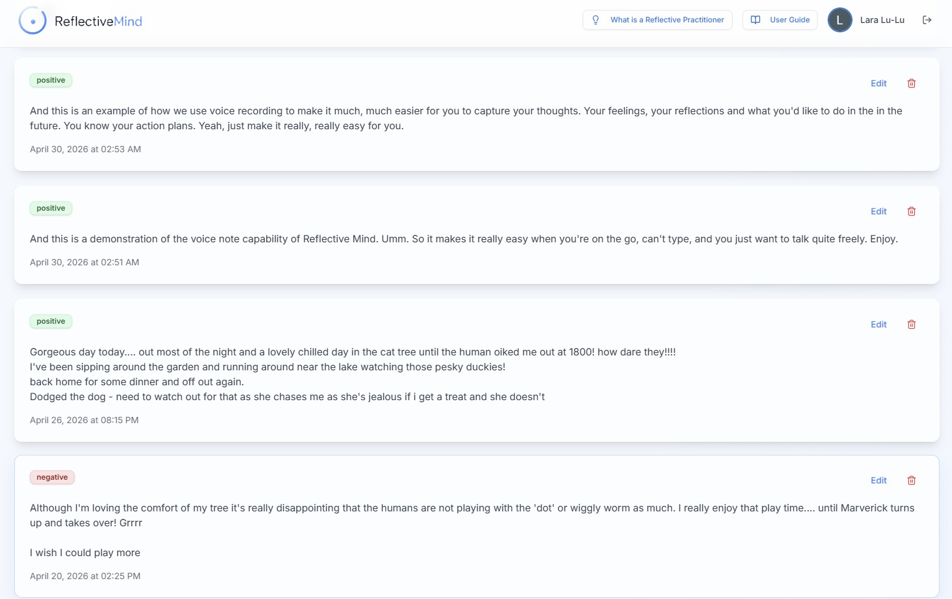
Task: Delete the April 30 02:53 AM entry
Action: [x=912, y=83]
